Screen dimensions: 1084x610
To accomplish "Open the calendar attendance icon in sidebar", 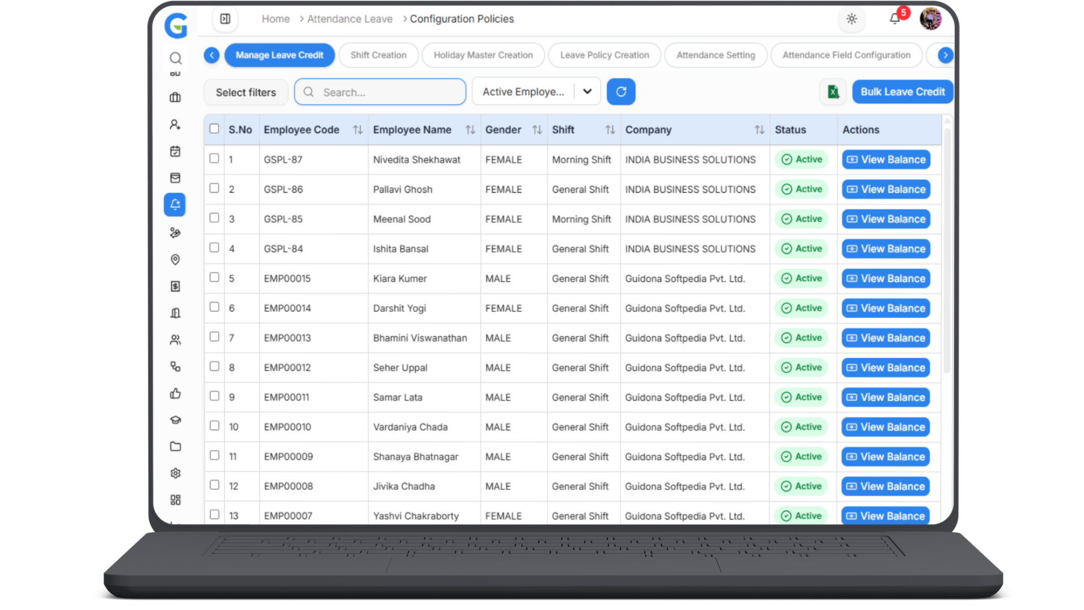I will [175, 151].
